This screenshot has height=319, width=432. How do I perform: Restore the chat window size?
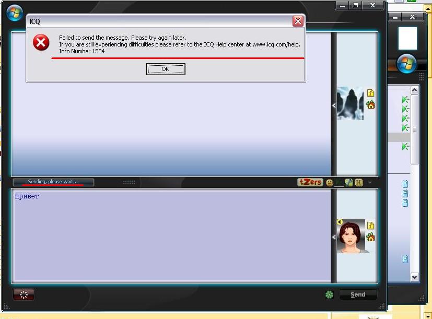pos(355,6)
